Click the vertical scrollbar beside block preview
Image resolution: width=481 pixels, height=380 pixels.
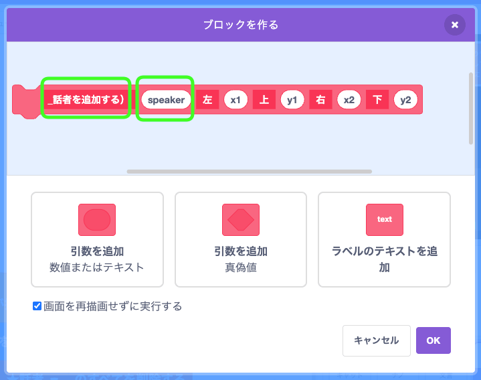470,107
